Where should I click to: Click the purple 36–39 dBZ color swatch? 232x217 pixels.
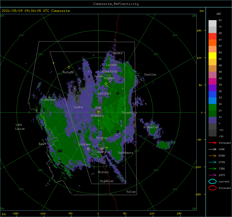[212, 88]
